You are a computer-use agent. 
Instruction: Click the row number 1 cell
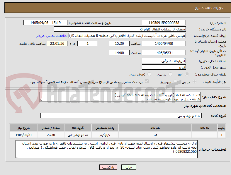pyautogui.click(x=222, y=135)
